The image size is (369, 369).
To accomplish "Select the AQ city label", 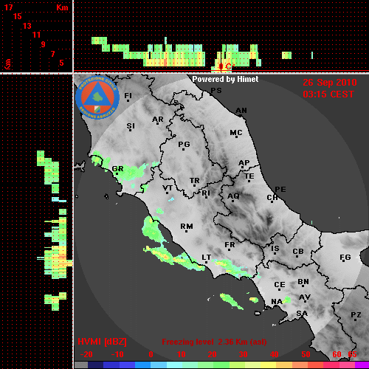I will coord(233,196).
